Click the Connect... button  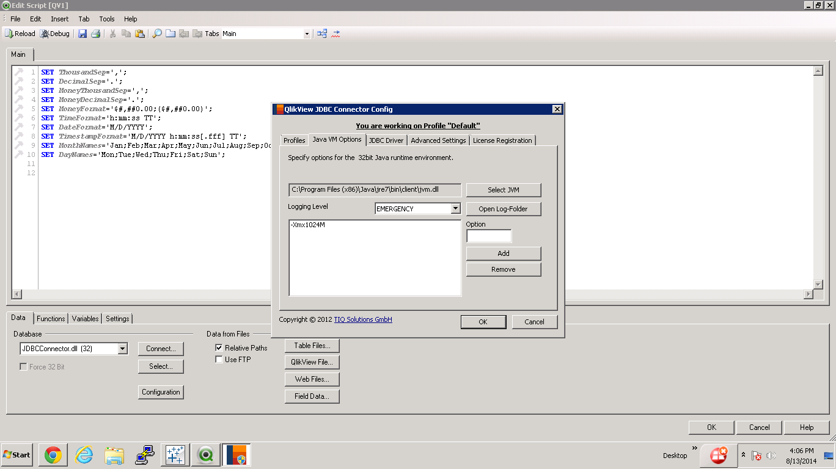click(x=161, y=349)
